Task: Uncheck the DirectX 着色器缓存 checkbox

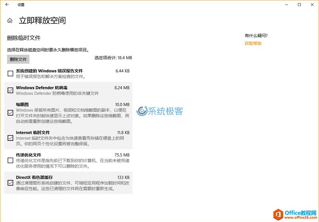Action: [10, 183]
